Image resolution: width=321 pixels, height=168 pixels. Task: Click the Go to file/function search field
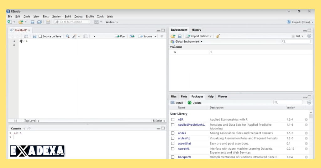pos(72,22)
